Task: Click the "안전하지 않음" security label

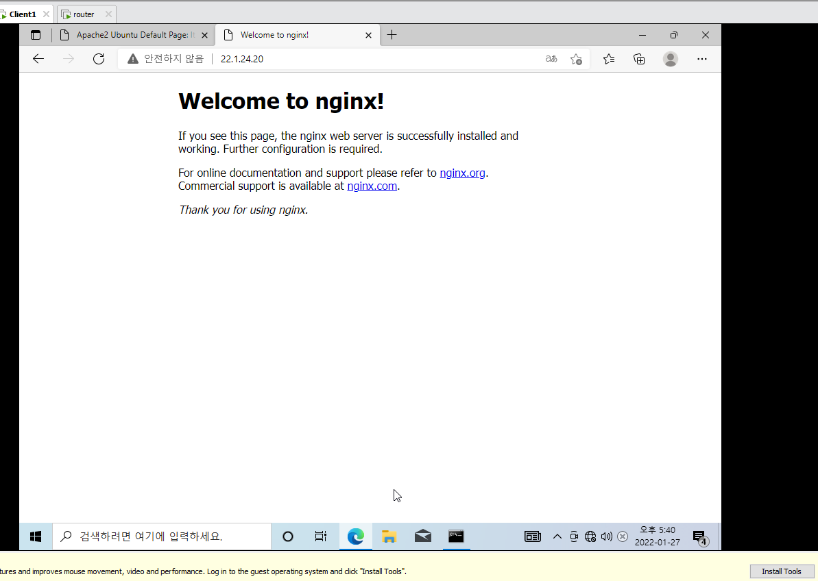Action: point(173,59)
